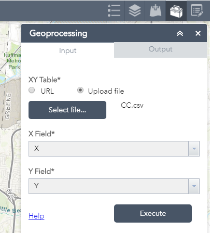Switch to the Output tab

click(x=160, y=49)
